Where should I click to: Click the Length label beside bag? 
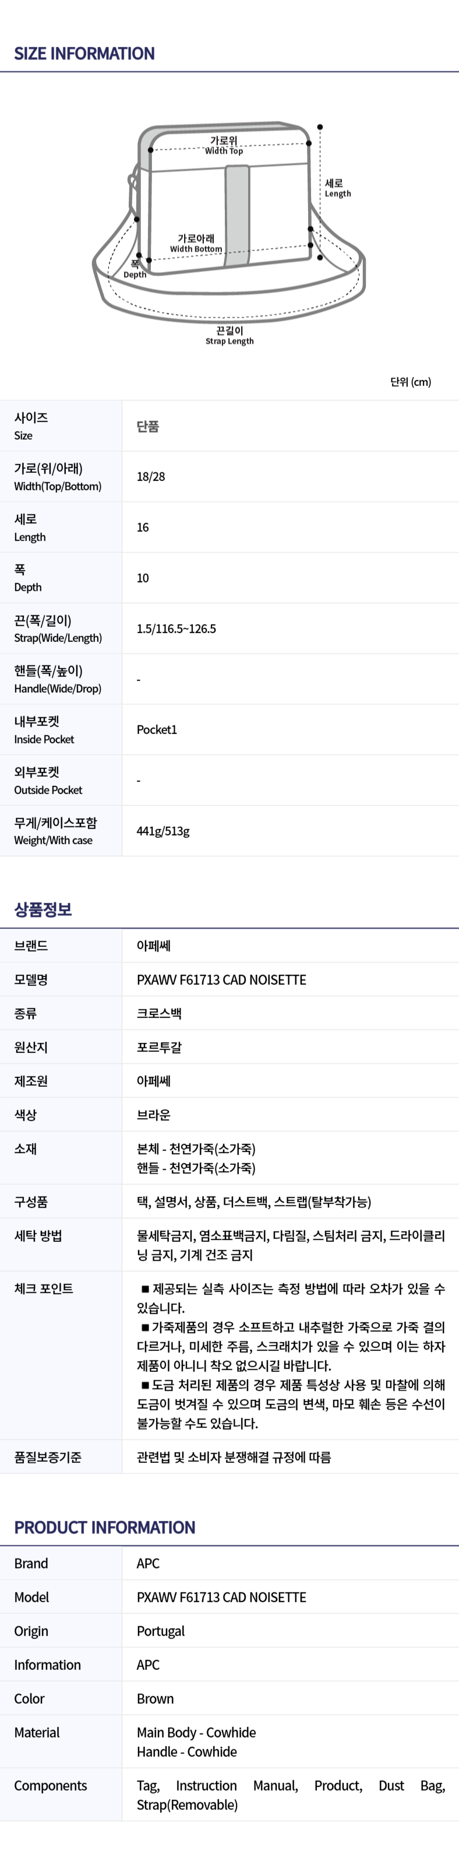338,188
